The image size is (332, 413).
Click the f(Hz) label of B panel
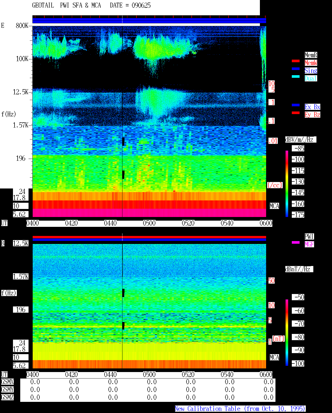point(9,293)
